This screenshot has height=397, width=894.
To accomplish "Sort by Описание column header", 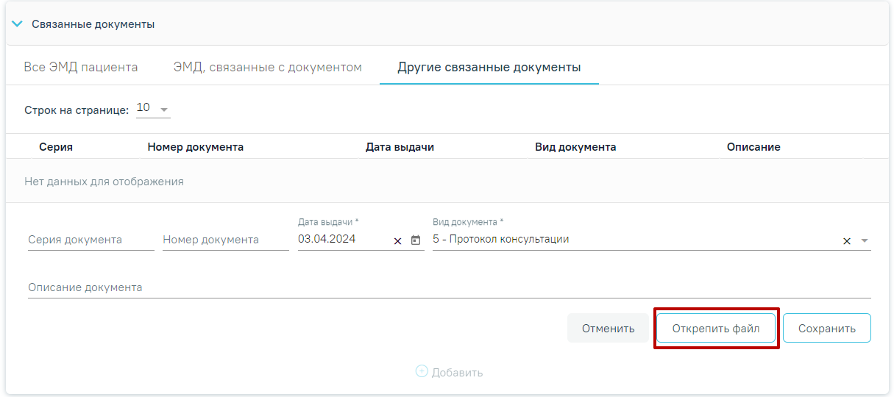I will tap(753, 147).
